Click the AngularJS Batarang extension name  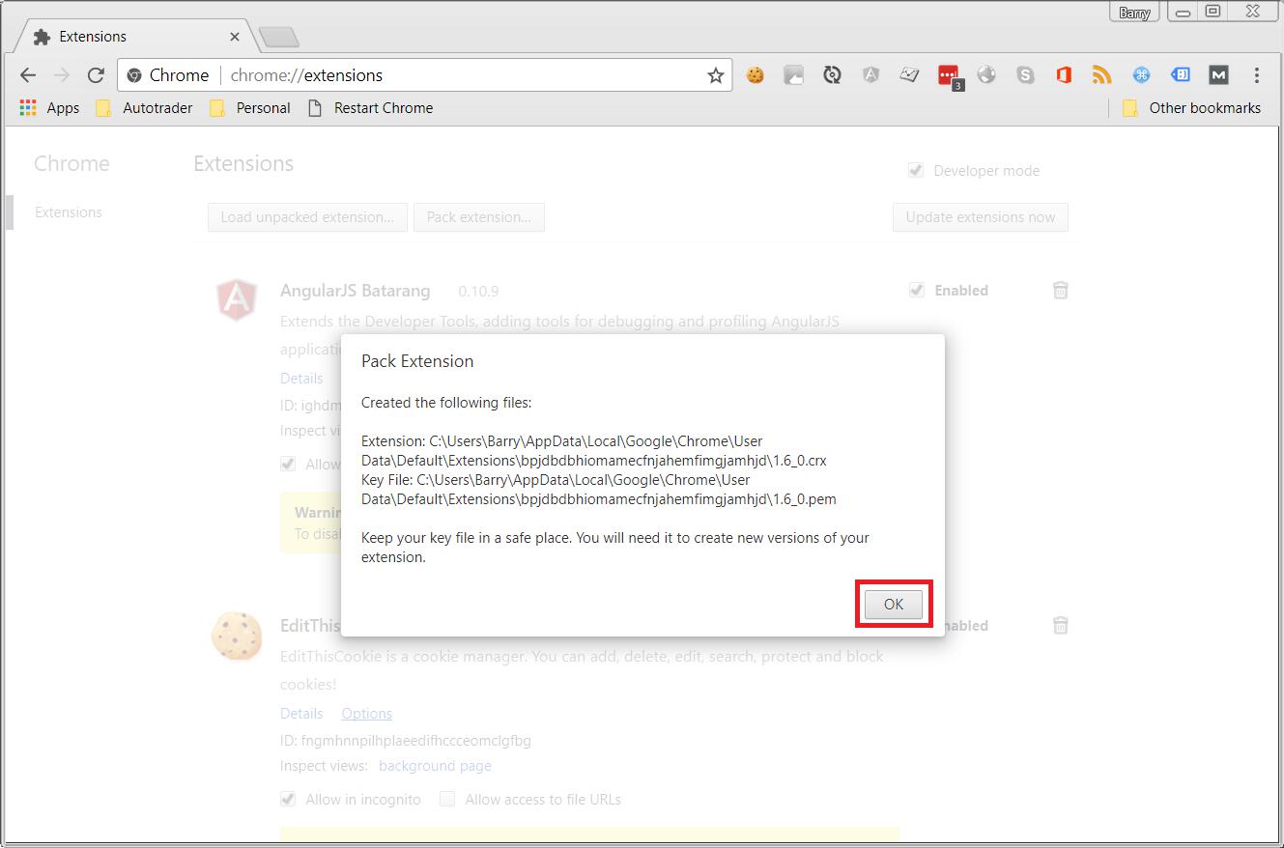coord(356,291)
